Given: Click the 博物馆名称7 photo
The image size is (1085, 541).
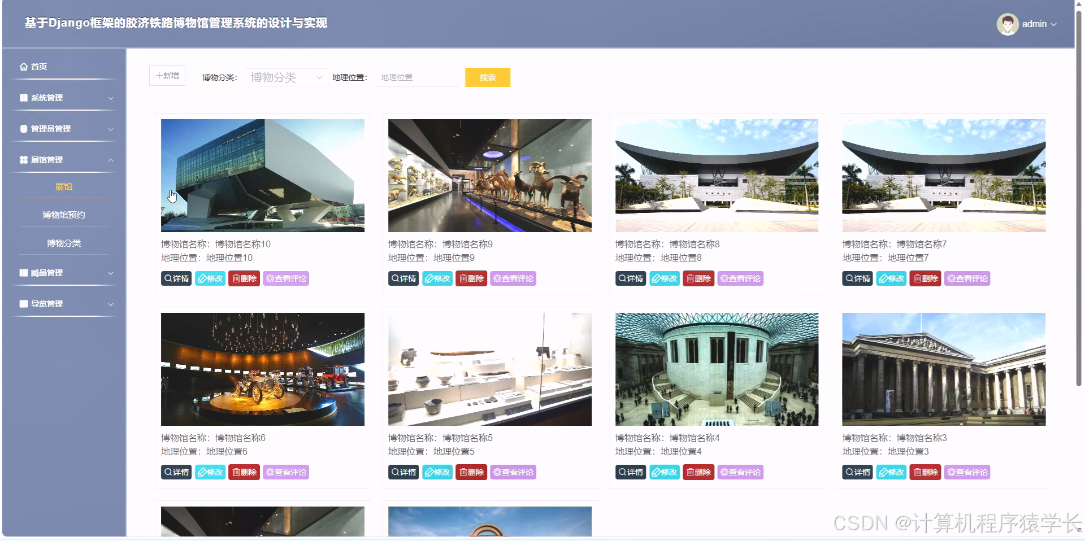Looking at the screenshot, I should [944, 176].
